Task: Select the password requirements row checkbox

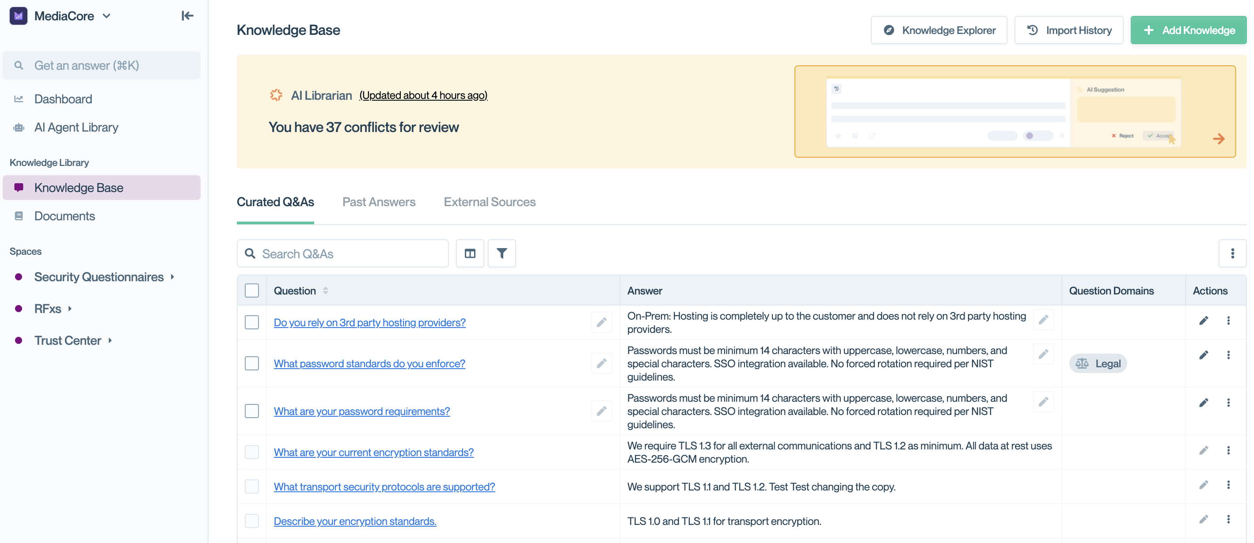Action: 252,411
